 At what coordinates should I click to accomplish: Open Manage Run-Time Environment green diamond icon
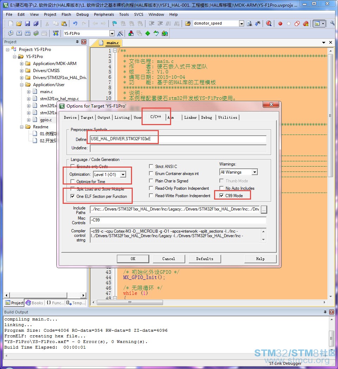[148, 33]
